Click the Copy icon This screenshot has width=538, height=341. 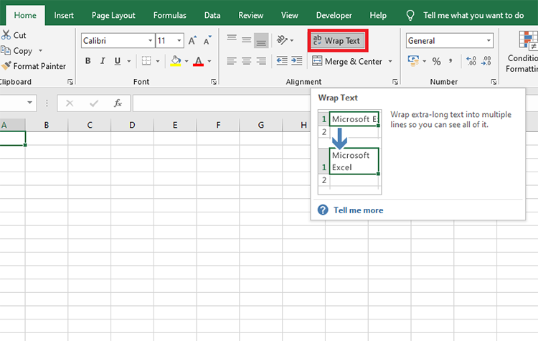point(6,50)
